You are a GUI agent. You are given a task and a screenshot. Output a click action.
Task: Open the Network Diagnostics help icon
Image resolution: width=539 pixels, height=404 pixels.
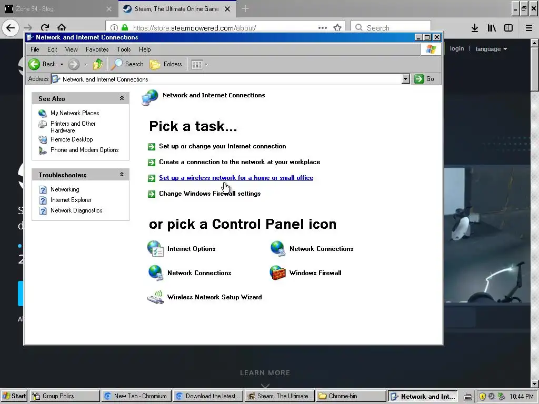click(x=43, y=210)
